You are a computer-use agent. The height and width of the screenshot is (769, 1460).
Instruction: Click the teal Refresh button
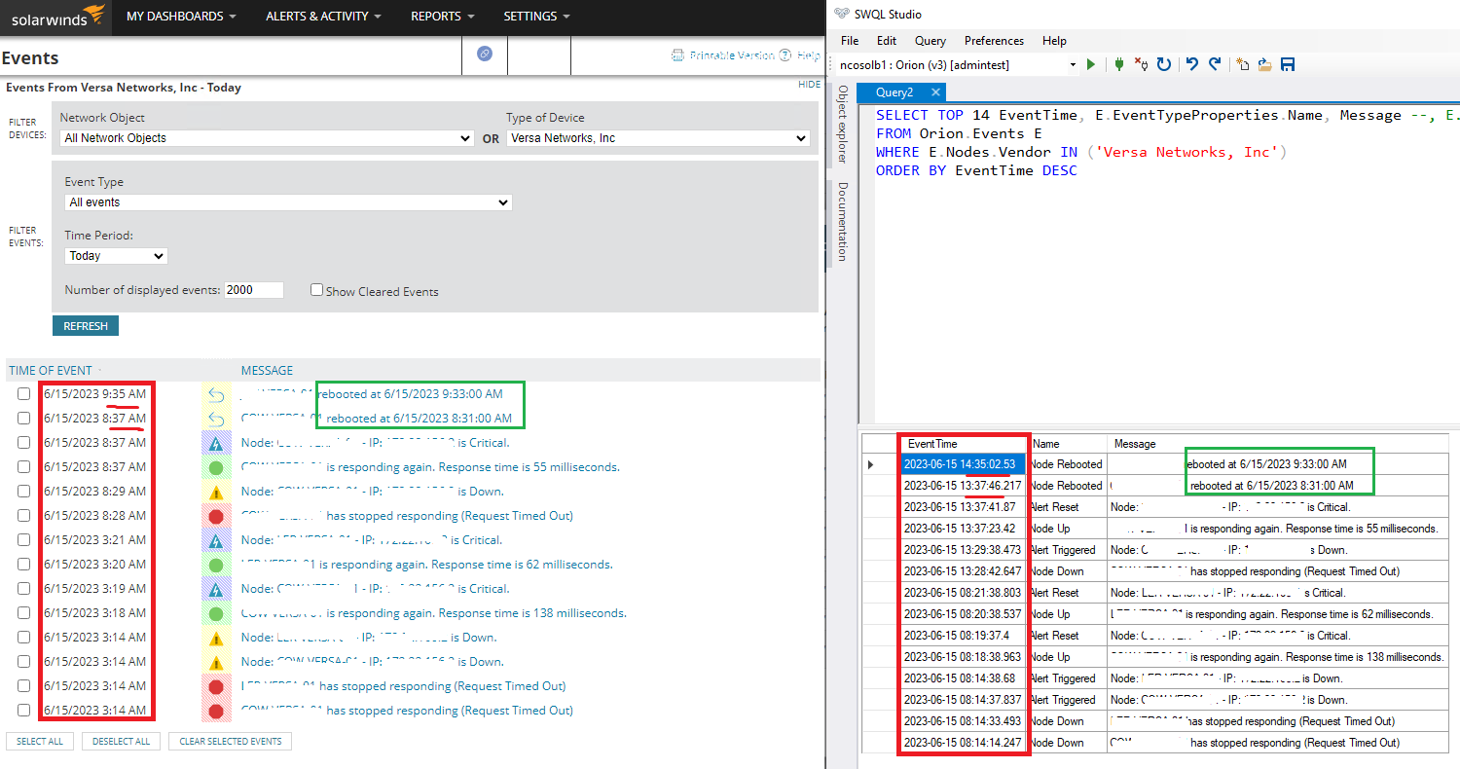(x=86, y=326)
